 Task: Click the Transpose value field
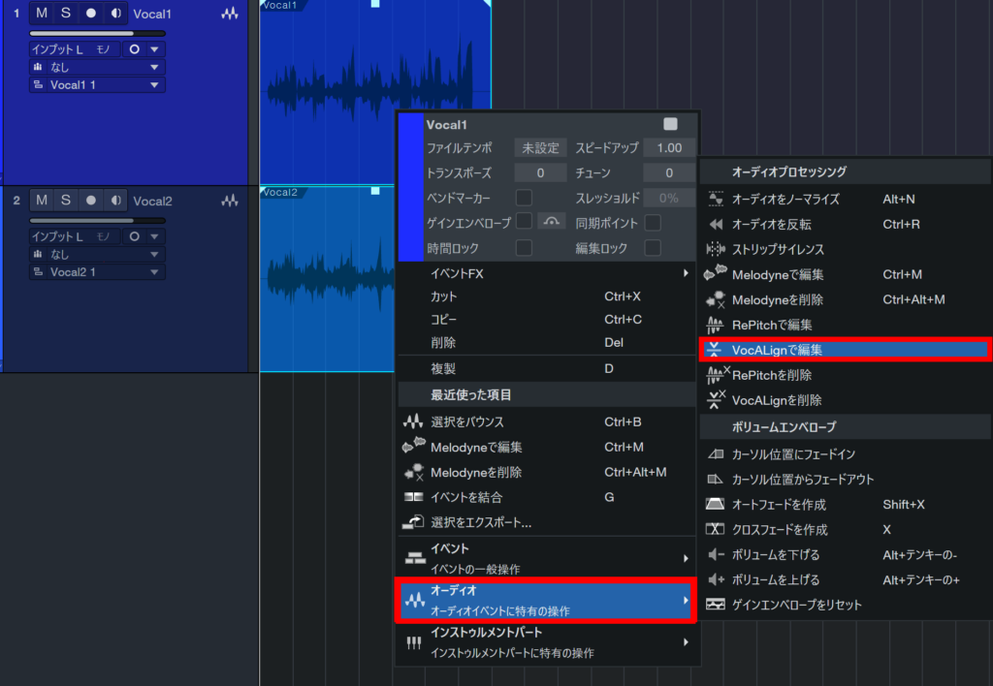tap(540, 173)
